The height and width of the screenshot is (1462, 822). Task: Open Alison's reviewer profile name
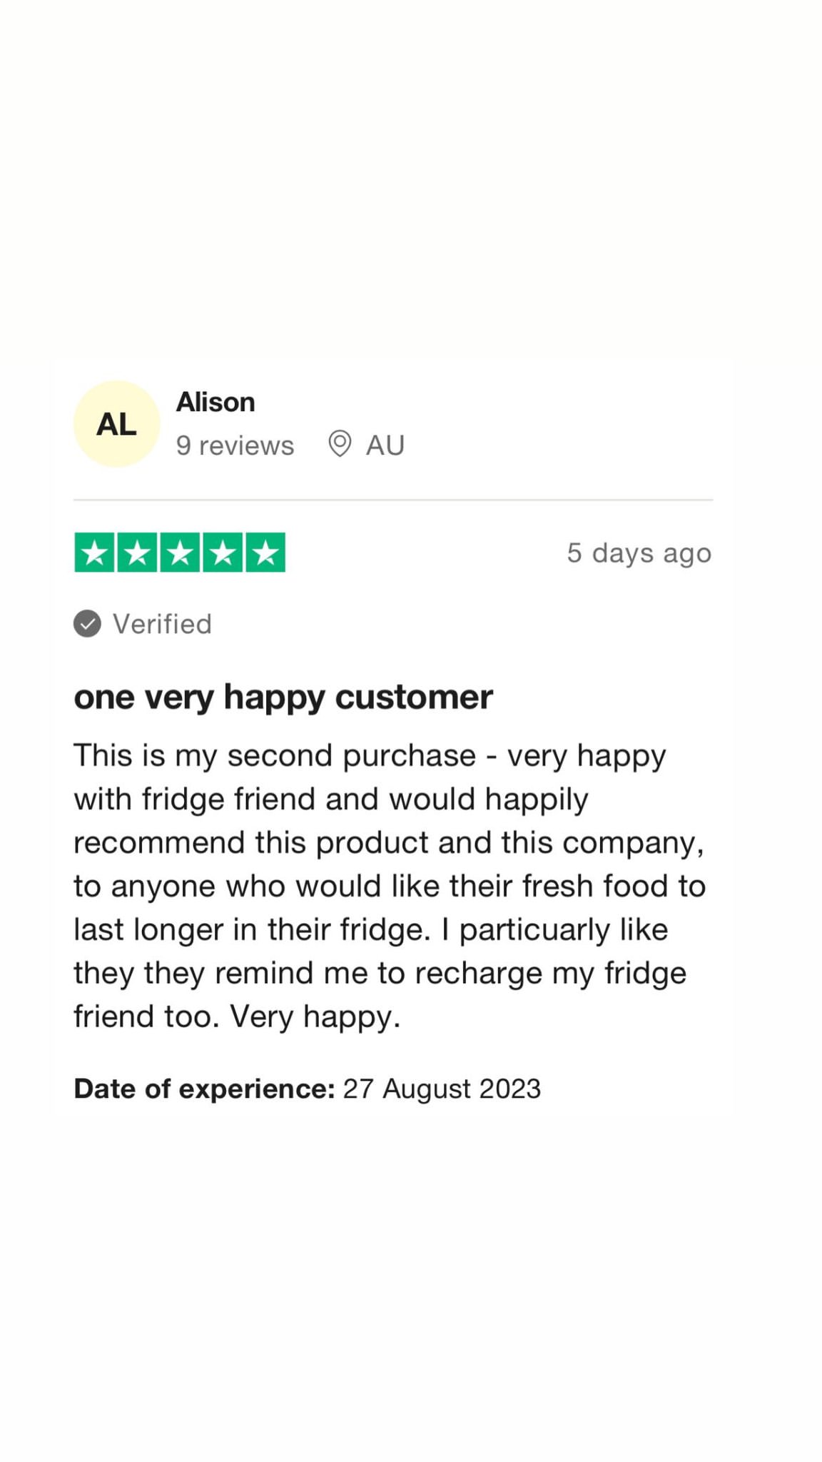tap(215, 402)
